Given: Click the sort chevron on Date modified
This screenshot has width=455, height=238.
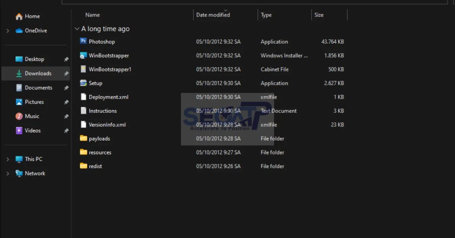Looking at the screenshot, I should [225, 11].
